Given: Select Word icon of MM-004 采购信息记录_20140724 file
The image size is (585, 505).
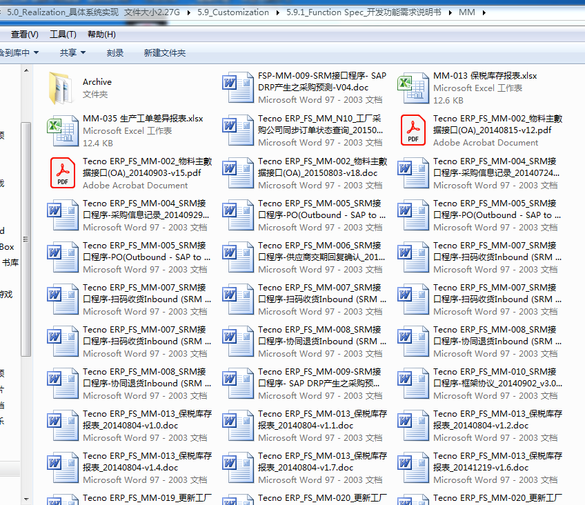Looking at the screenshot, I should [413, 173].
